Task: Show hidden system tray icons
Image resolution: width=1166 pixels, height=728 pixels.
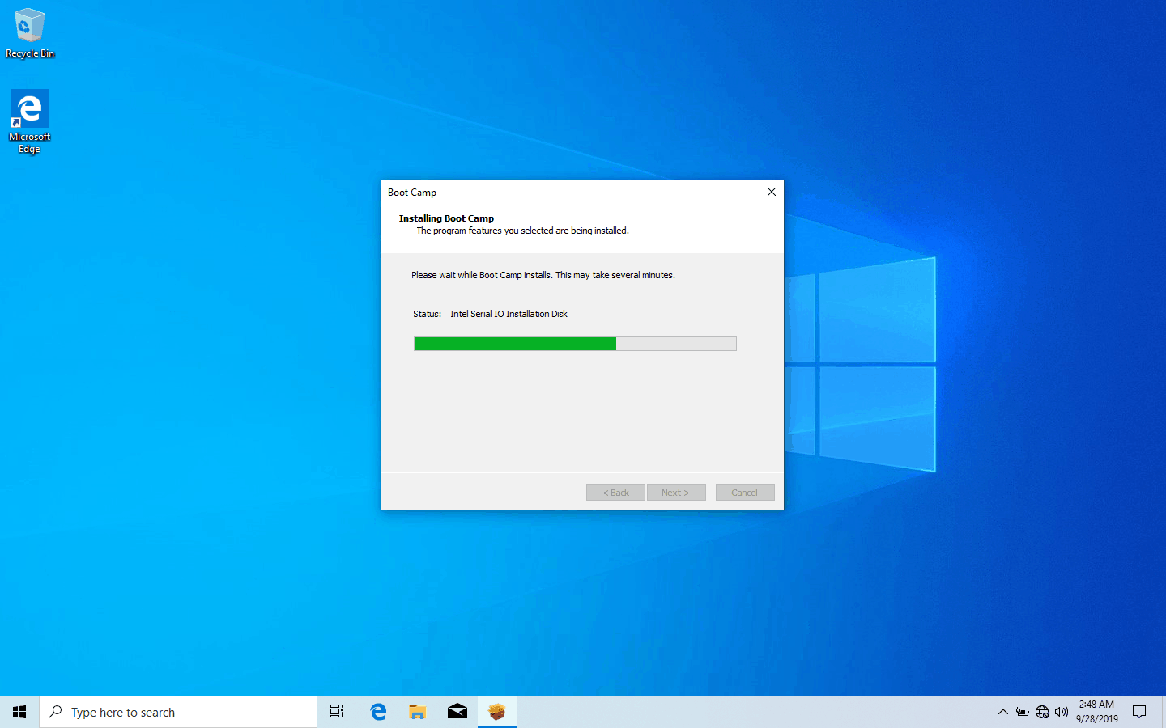Action: [x=1003, y=712]
